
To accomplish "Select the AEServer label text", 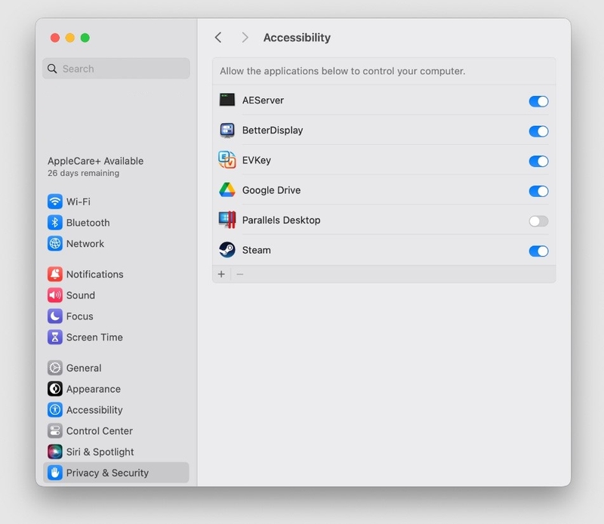I will click(263, 100).
